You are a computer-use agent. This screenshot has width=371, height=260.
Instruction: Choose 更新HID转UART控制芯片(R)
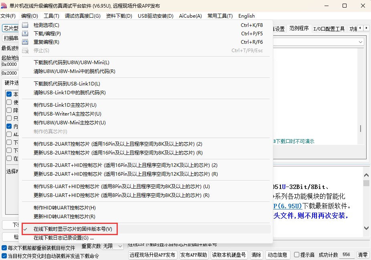click(x=146, y=216)
